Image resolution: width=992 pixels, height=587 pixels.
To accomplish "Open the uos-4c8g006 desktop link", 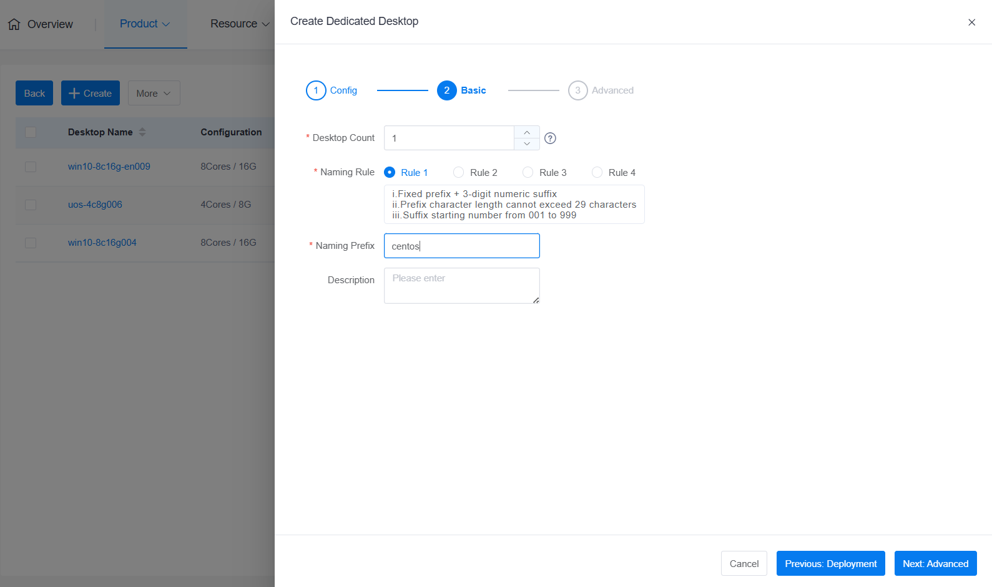I will (x=95, y=205).
